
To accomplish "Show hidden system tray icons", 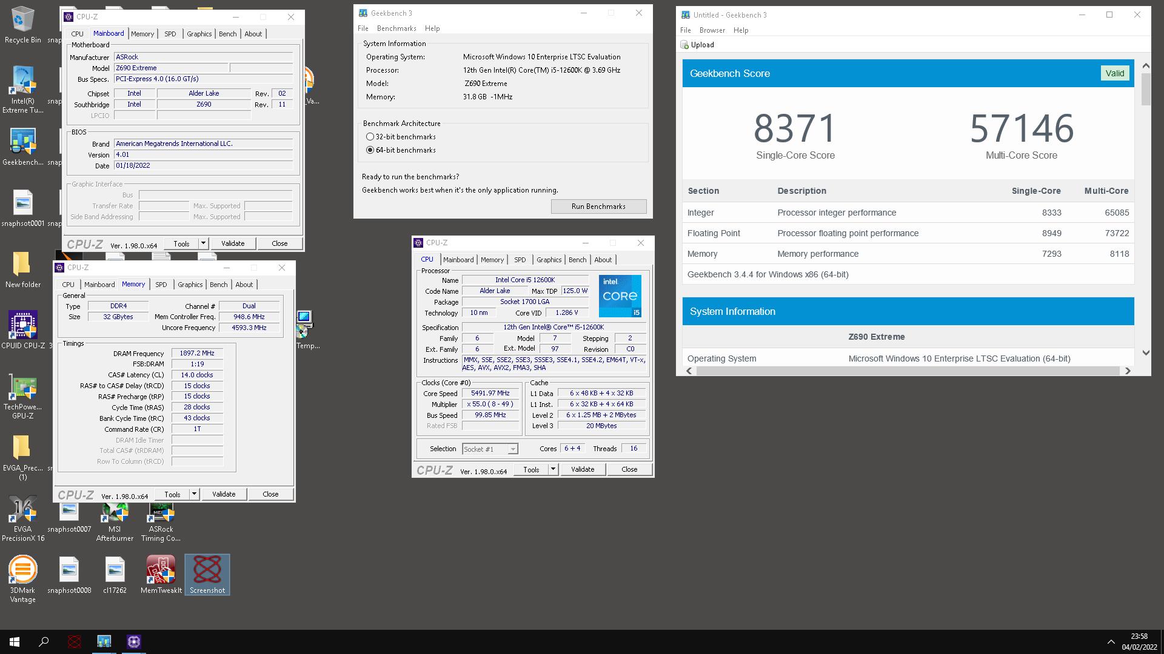I will pyautogui.click(x=1111, y=642).
